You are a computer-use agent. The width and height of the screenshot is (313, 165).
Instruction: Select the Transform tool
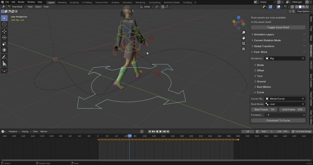(x=4, y=50)
